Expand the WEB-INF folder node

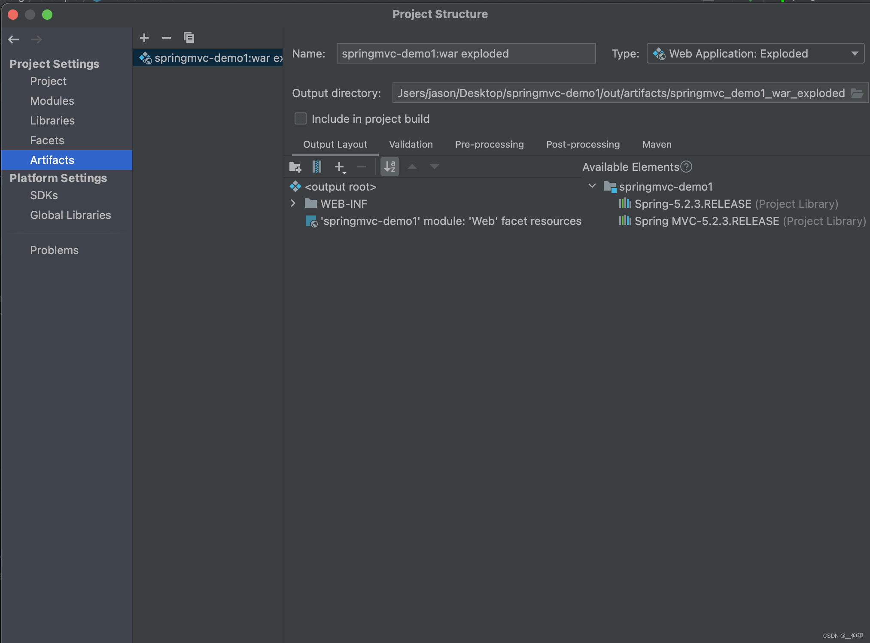pyautogui.click(x=293, y=203)
